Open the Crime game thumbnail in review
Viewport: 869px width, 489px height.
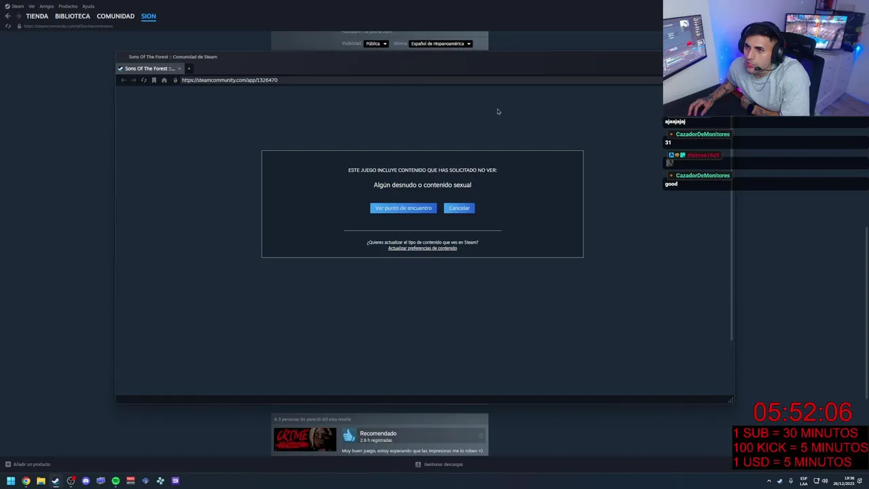coord(305,439)
